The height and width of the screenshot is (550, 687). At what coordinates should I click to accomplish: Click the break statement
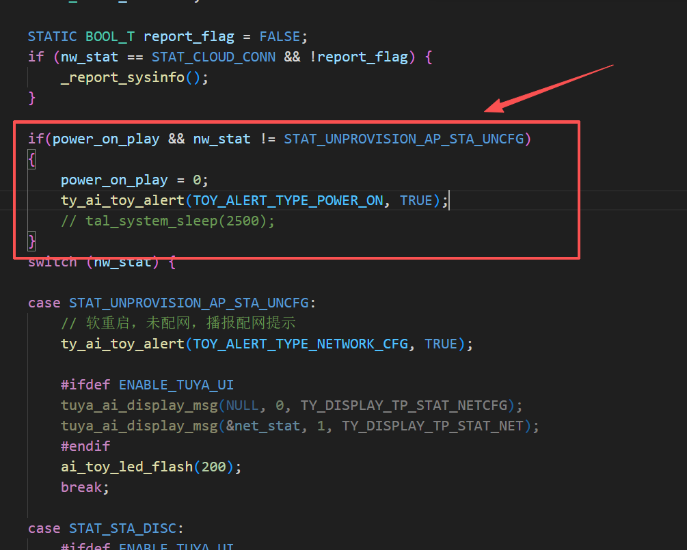[82, 487]
